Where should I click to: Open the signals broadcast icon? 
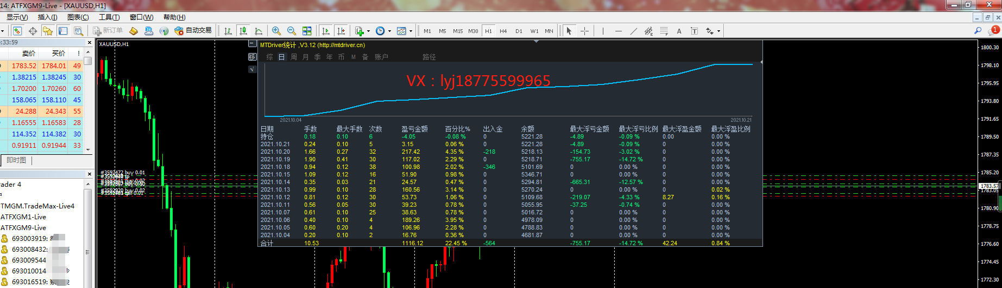[x=164, y=31]
